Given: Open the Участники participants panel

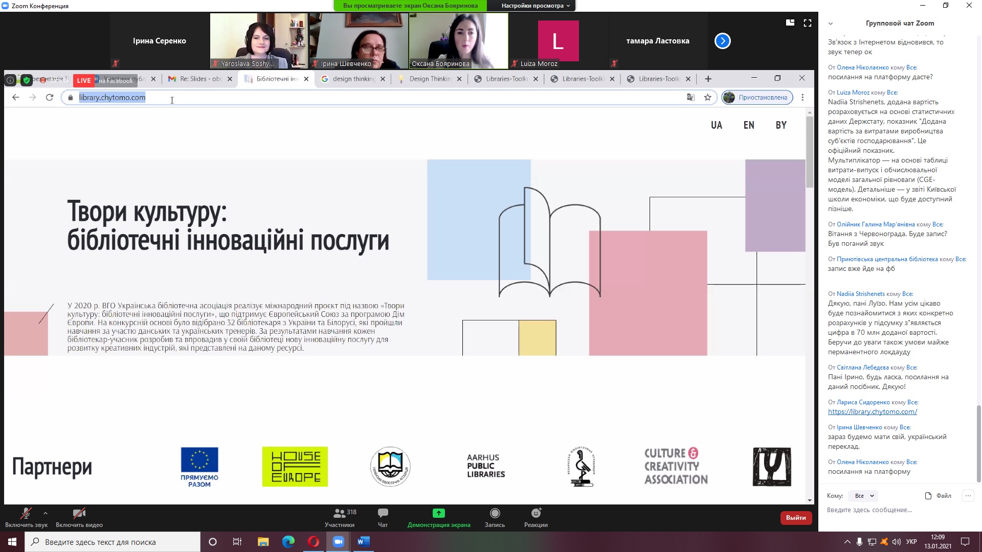Looking at the screenshot, I should tap(340, 517).
